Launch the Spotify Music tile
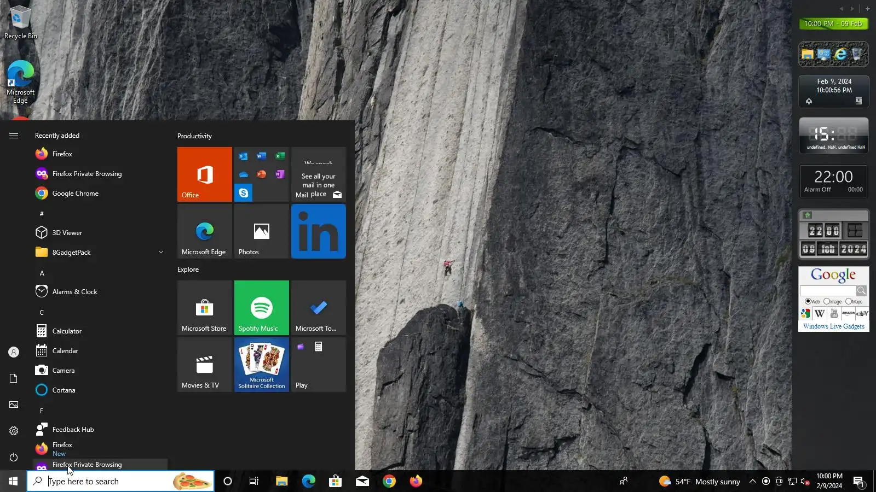Image resolution: width=876 pixels, height=492 pixels. [x=262, y=308]
